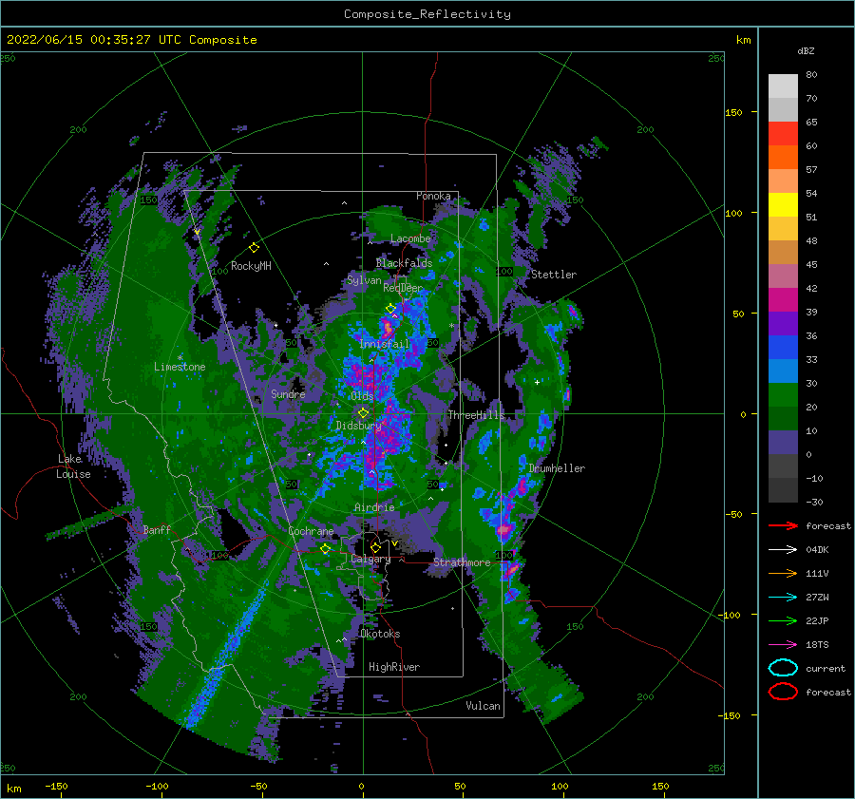The height and width of the screenshot is (799, 855).
Task: Select the red forecast ellipse icon
Action: click(783, 692)
